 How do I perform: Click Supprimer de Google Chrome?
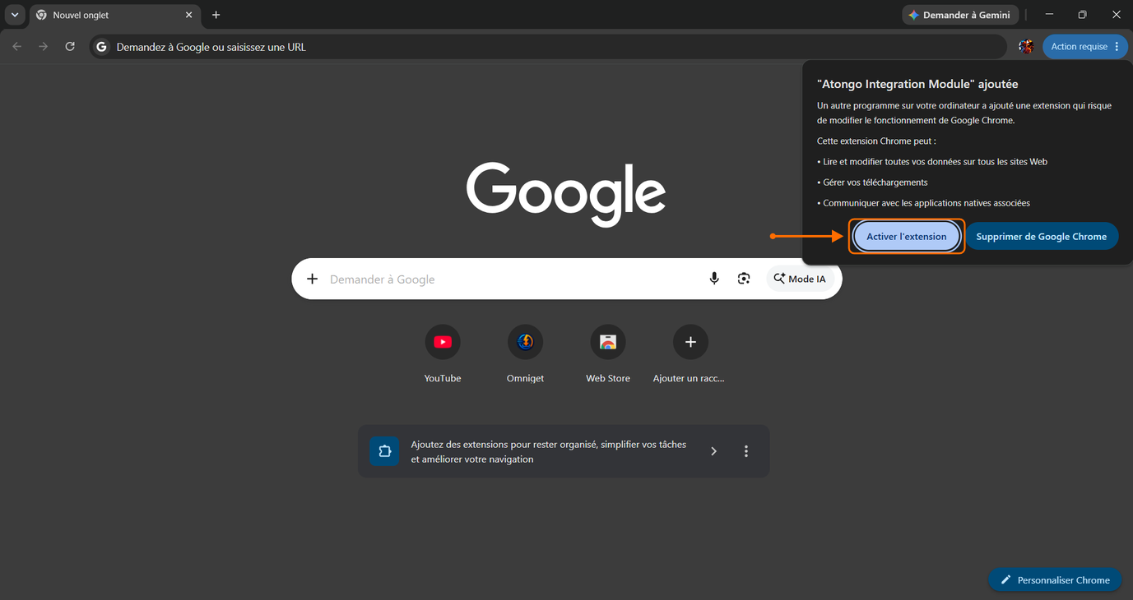point(1041,237)
